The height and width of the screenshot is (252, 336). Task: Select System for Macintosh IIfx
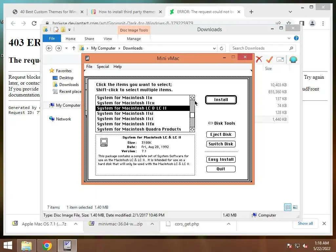pyautogui.click(x=142, y=124)
